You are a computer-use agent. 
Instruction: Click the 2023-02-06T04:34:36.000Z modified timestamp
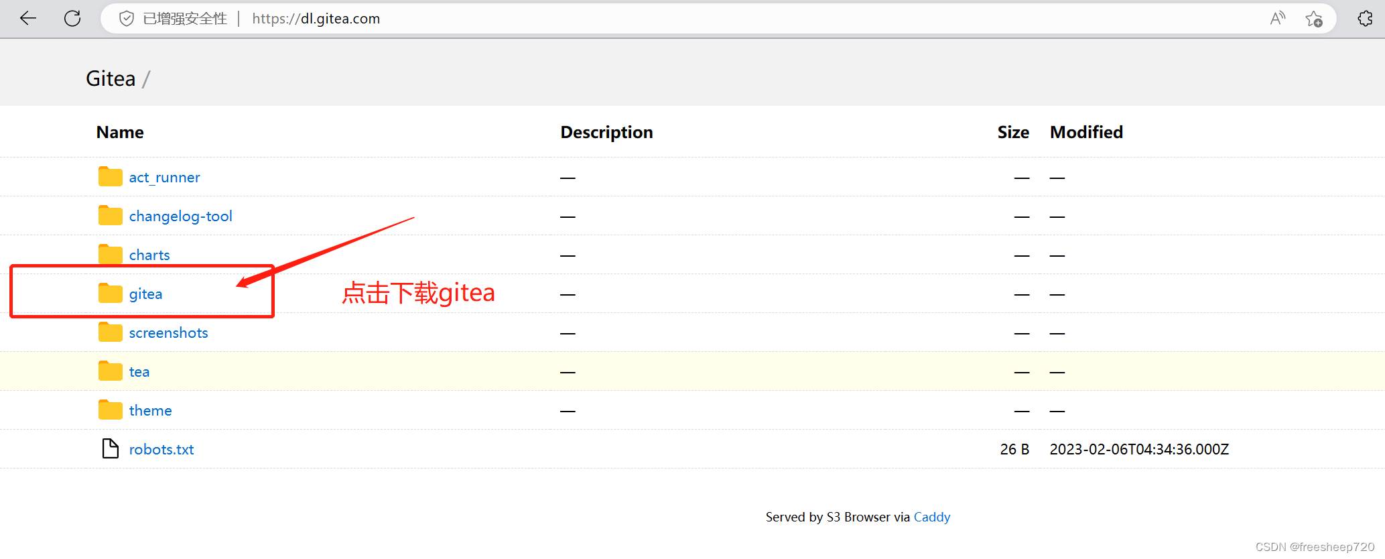1139,449
